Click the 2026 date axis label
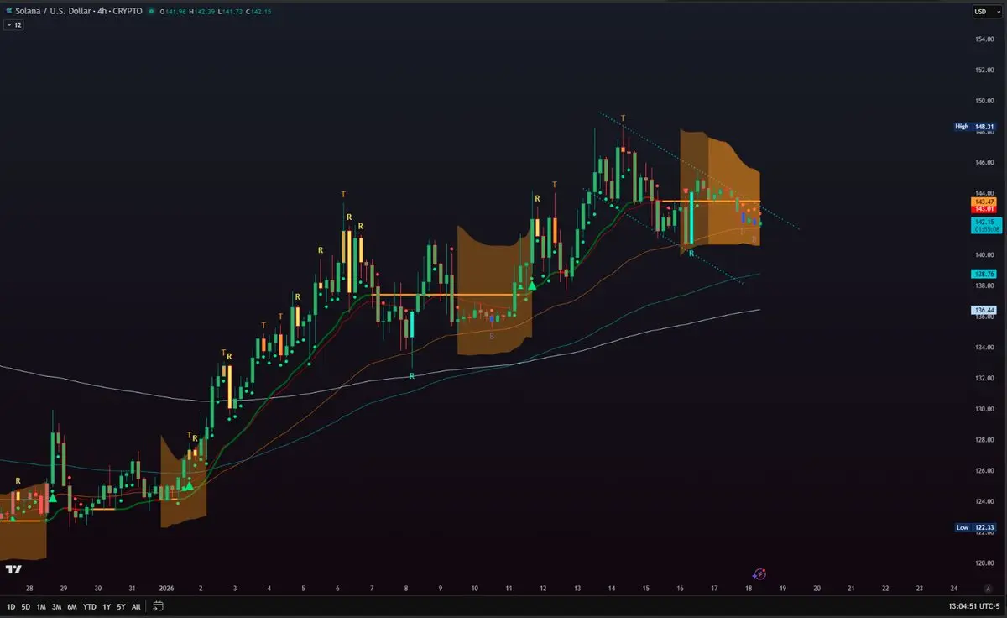1007x618 pixels. [x=167, y=589]
